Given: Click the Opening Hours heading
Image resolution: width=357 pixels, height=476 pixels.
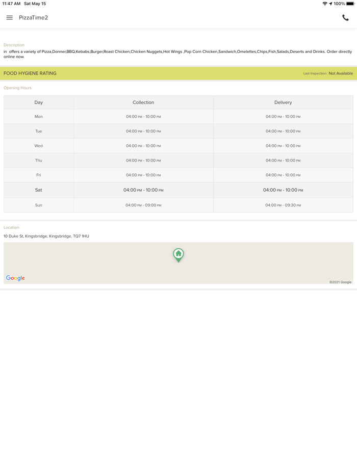Looking at the screenshot, I should [x=17, y=88].
